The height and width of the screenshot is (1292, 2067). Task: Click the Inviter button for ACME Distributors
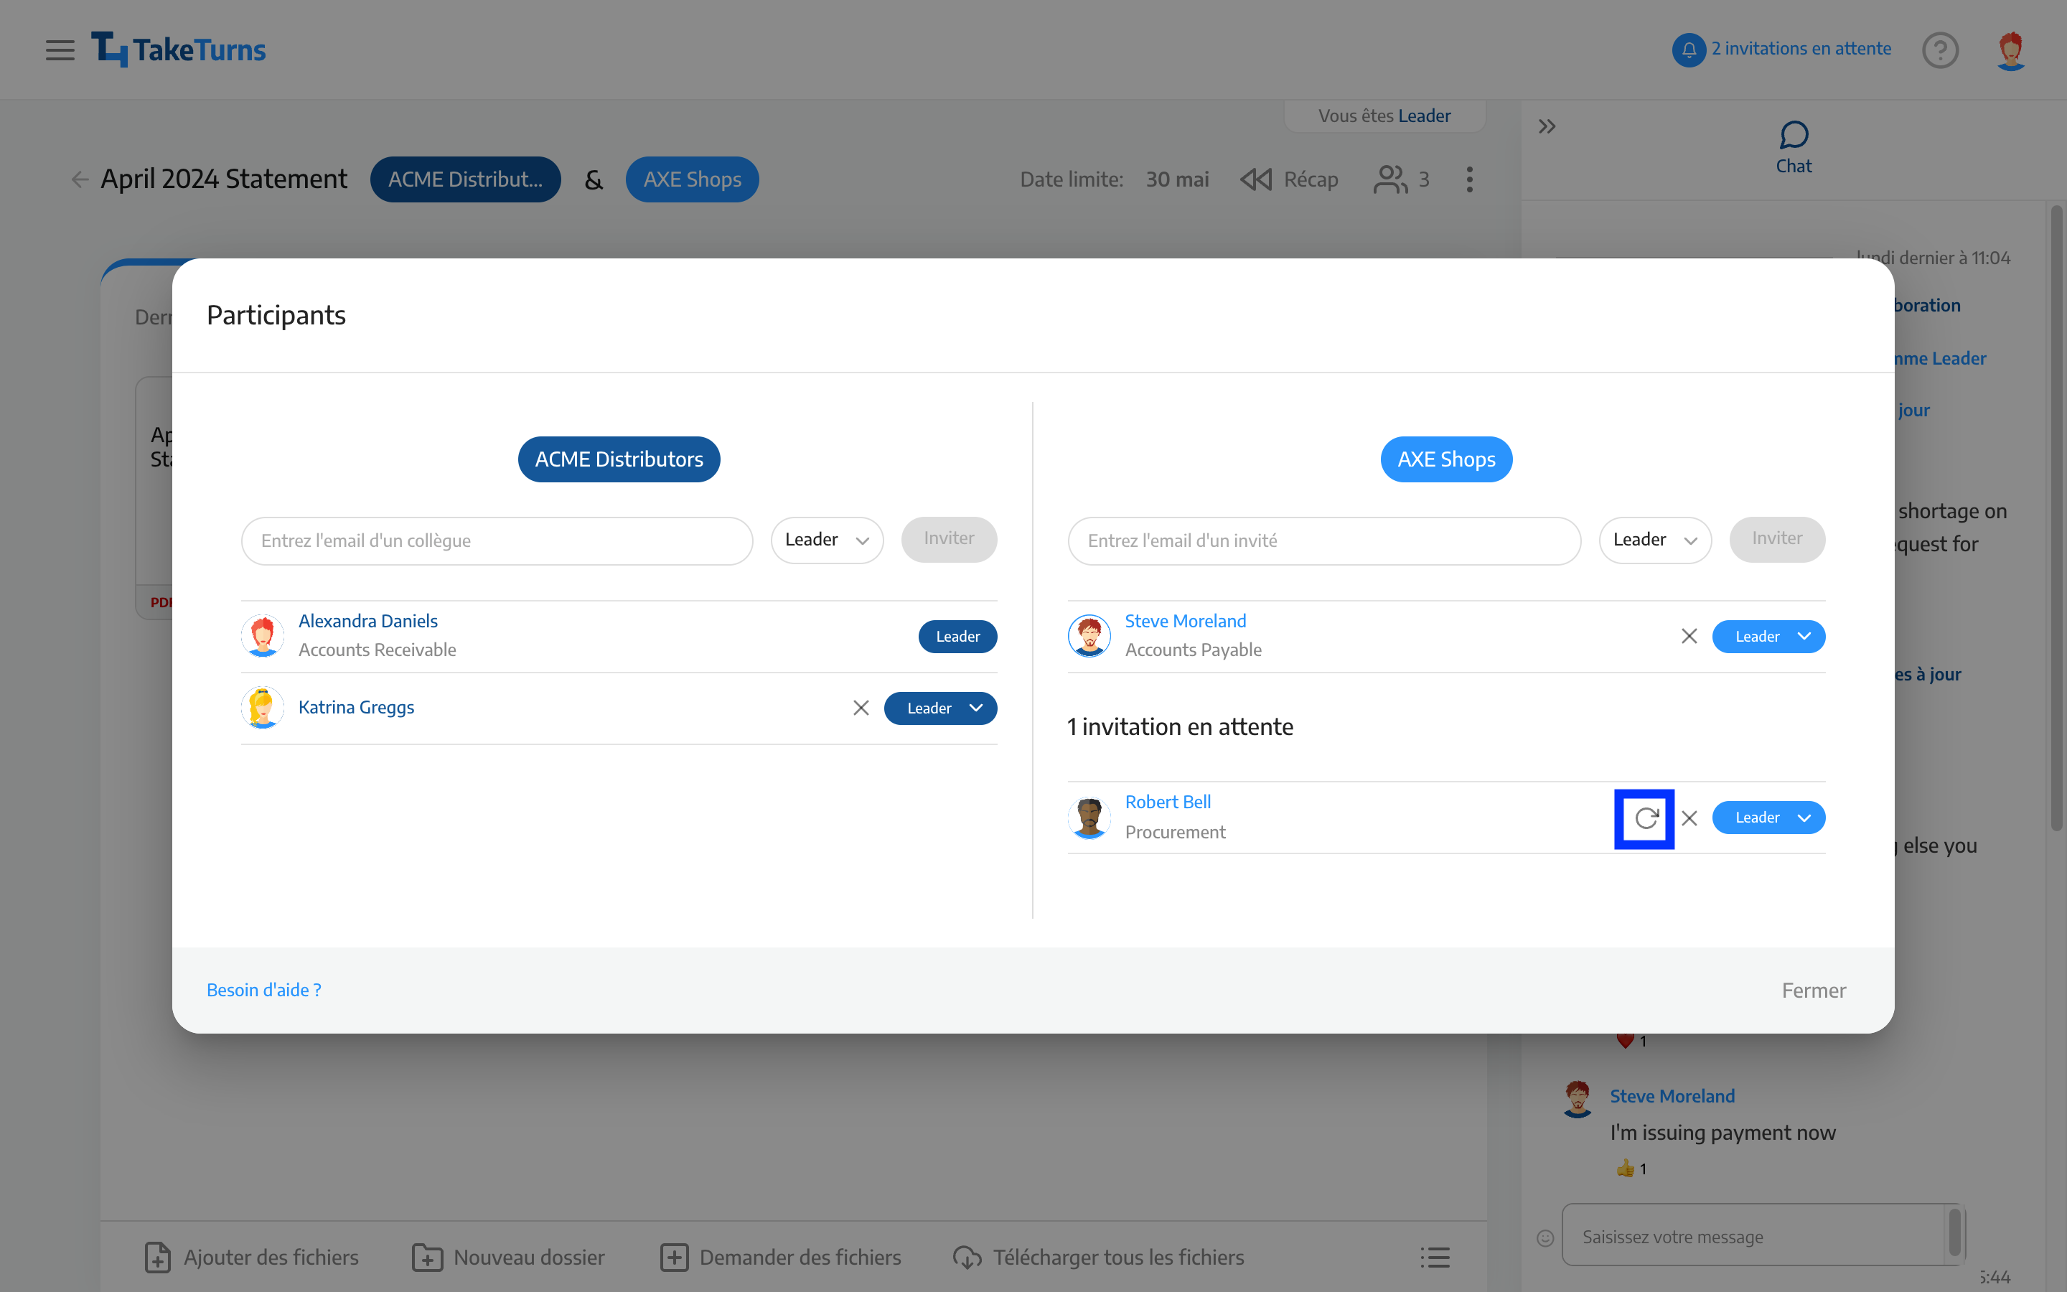click(949, 539)
